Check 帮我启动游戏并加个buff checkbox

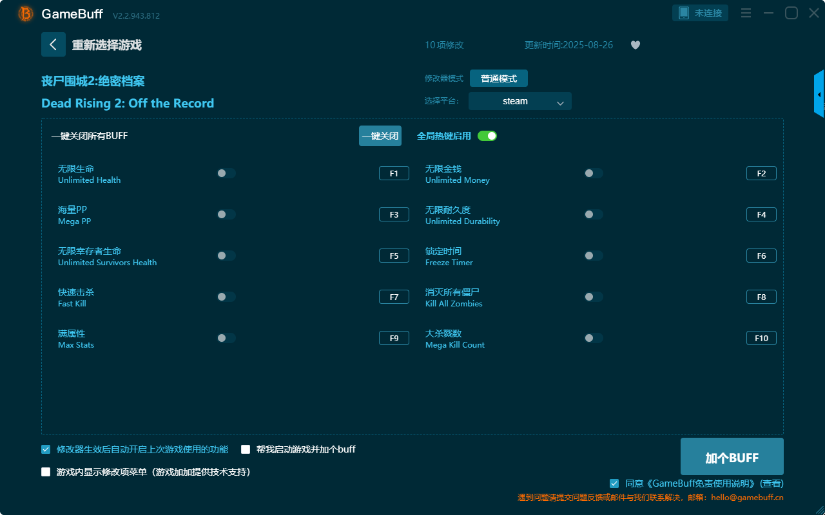[x=246, y=449]
